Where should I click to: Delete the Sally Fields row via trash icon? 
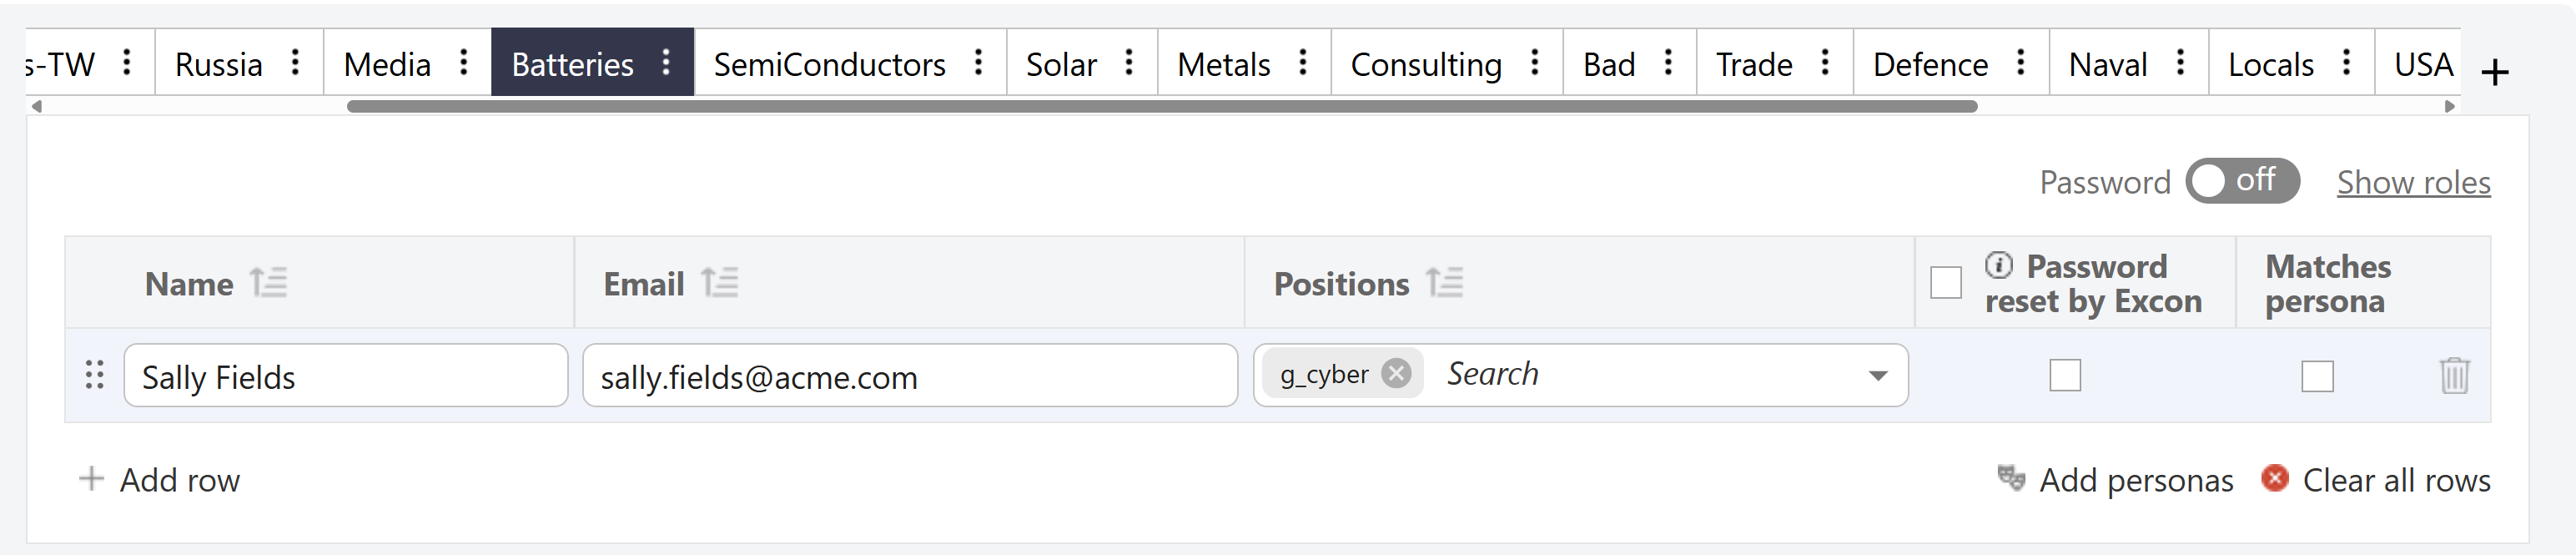pyautogui.click(x=2454, y=376)
